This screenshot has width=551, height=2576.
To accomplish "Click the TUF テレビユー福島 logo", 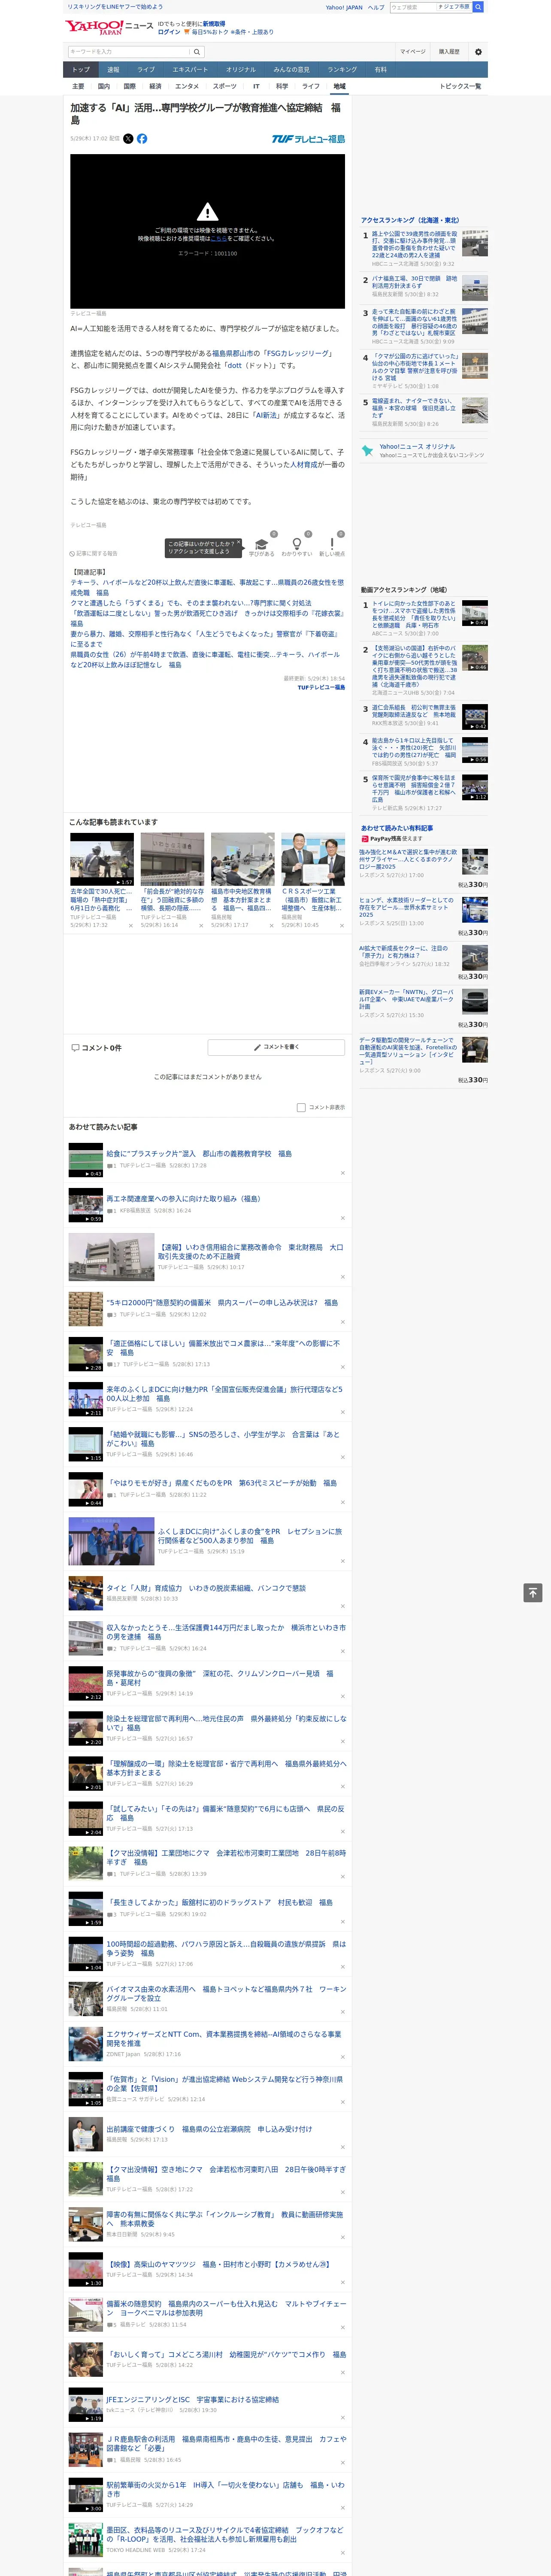I will [x=308, y=139].
